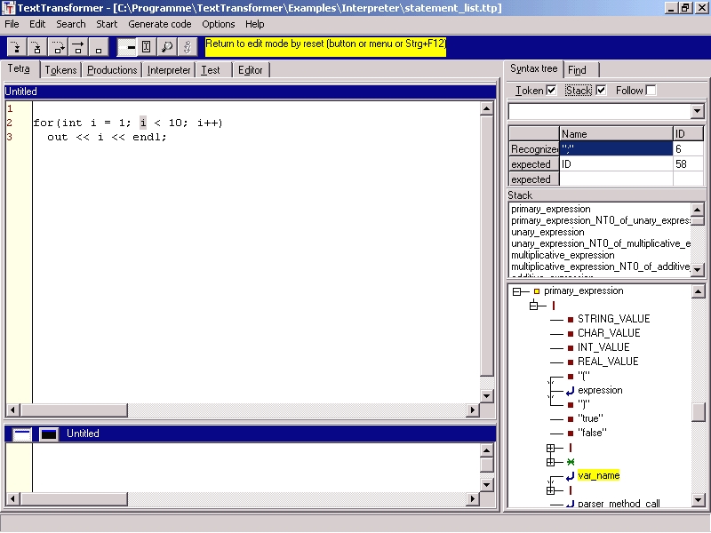The width and height of the screenshot is (711, 533).
Task: Select the "false" tree item
Action: 592,433
